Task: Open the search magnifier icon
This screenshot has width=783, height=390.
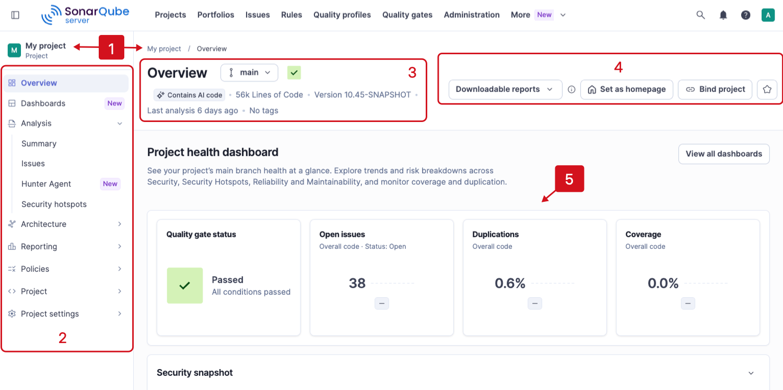Action: coord(700,15)
